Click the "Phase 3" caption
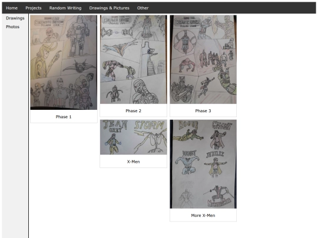This screenshot has width=318, height=238. click(x=203, y=110)
